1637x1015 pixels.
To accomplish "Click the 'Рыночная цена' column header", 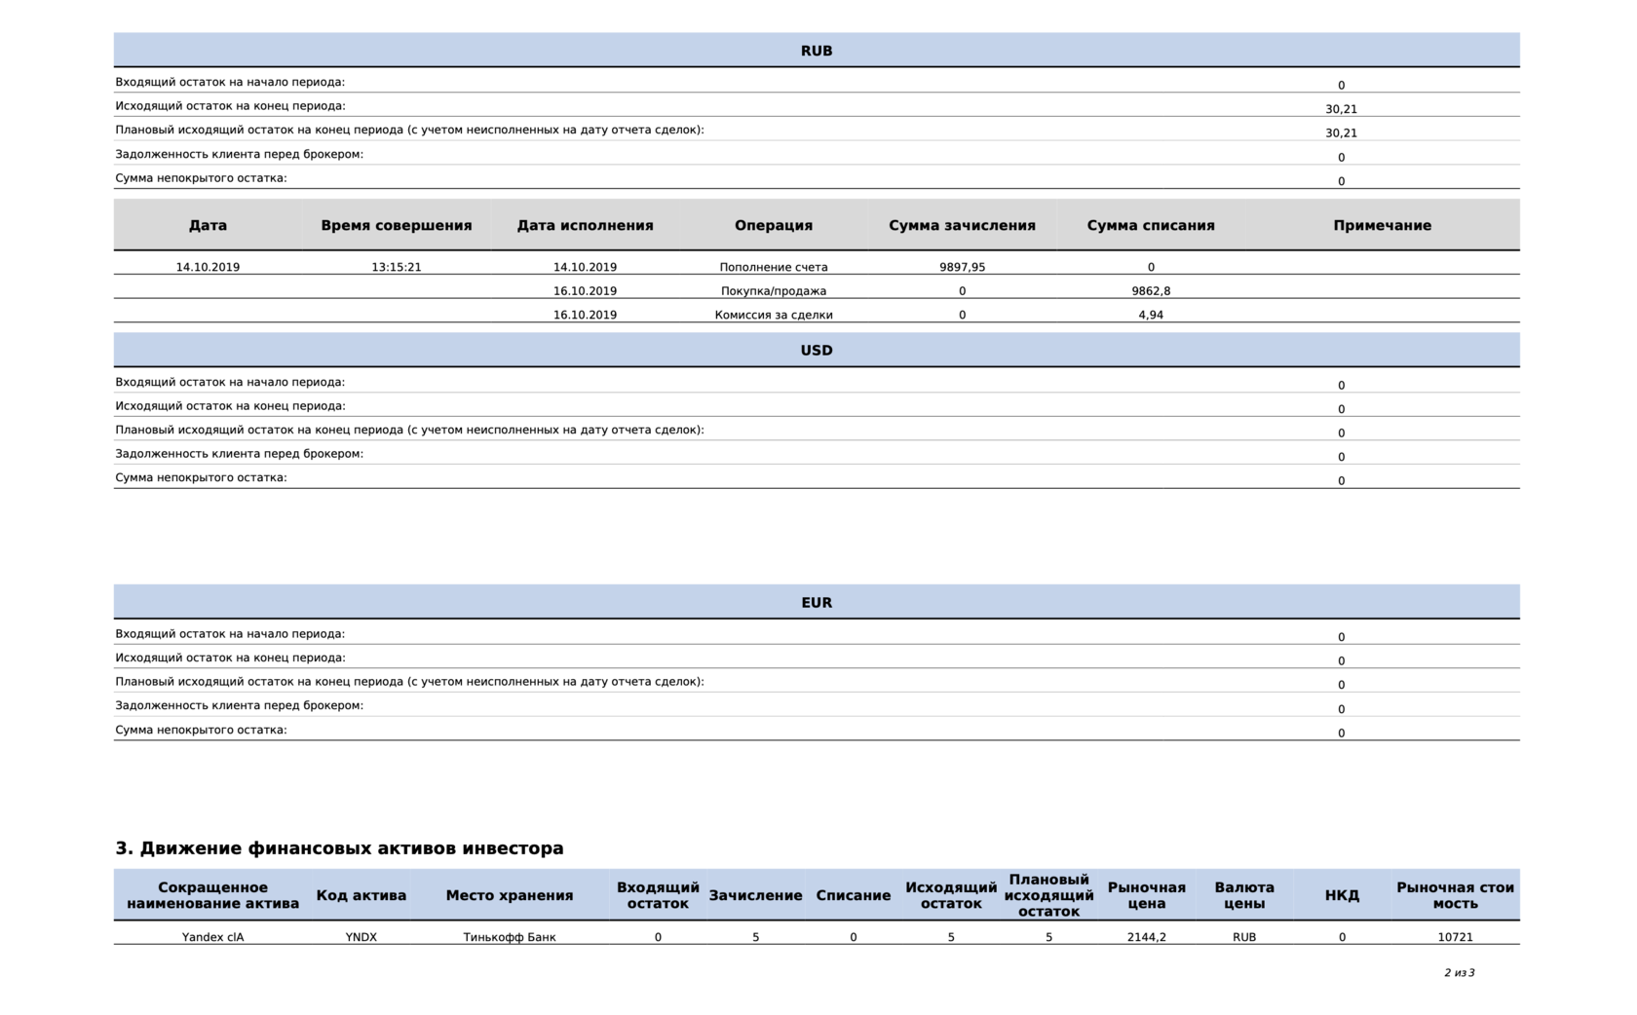I will coord(1147,895).
